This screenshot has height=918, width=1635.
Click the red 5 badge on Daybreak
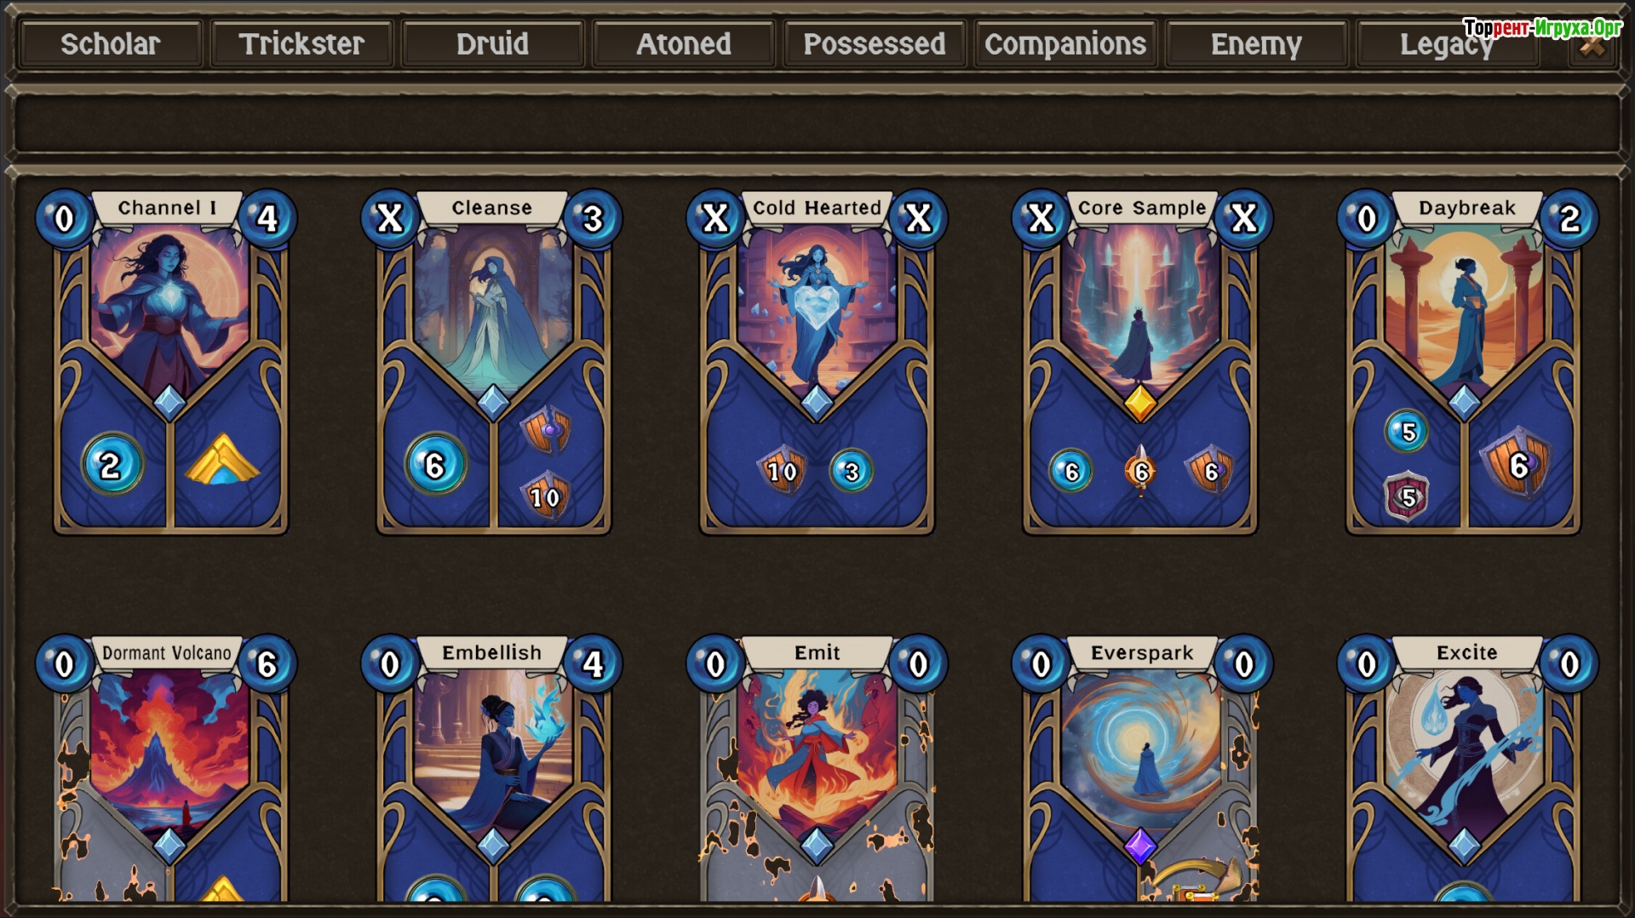click(1408, 496)
